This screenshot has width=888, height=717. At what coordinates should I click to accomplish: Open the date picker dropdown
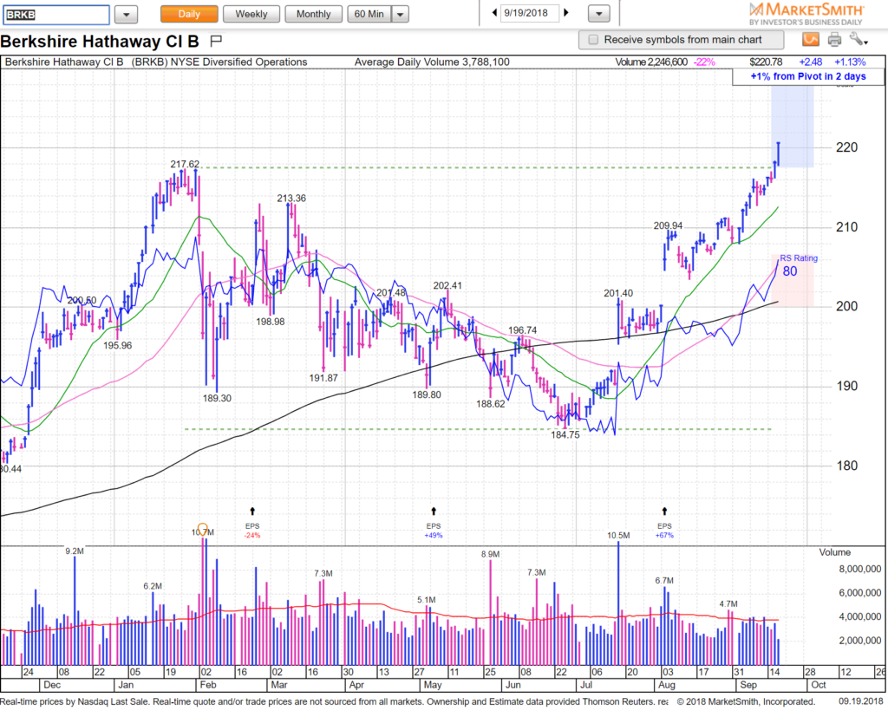(x=598, y=14)
